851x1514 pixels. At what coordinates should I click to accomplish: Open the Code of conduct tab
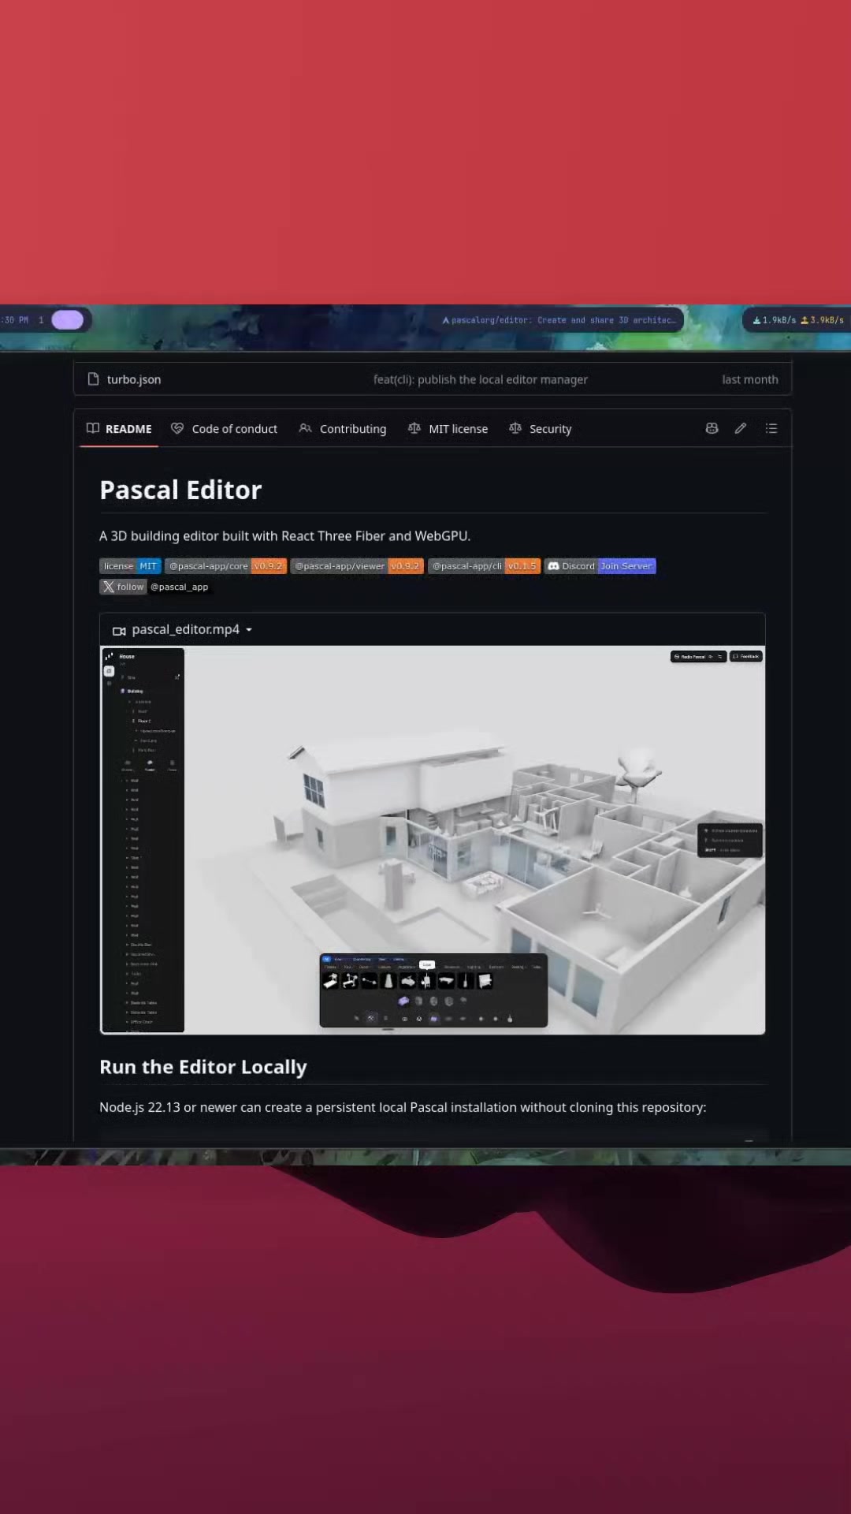[224, 428]
